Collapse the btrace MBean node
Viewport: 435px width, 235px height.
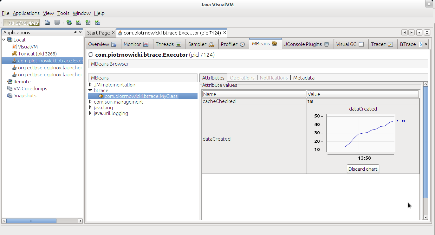pos(90,90)
